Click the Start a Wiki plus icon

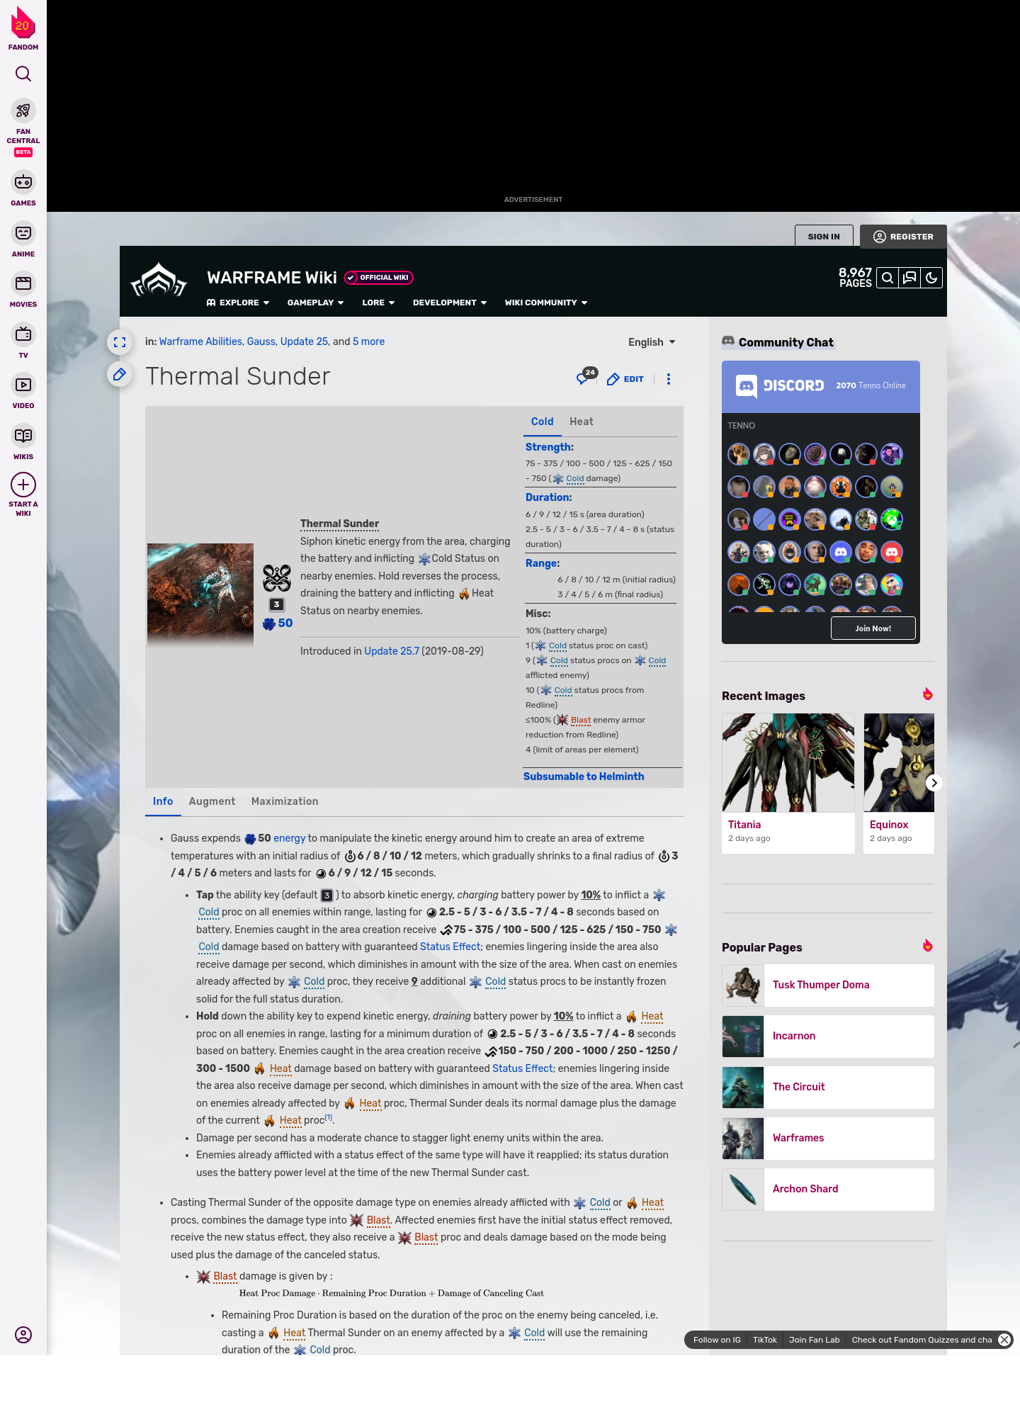[x=23, y=485]
